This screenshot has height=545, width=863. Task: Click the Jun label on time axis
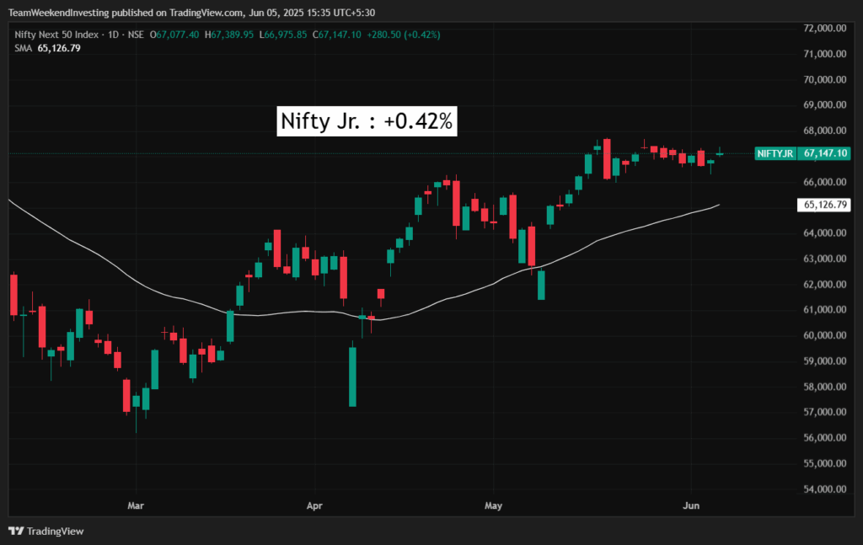(x=691, y=505)
